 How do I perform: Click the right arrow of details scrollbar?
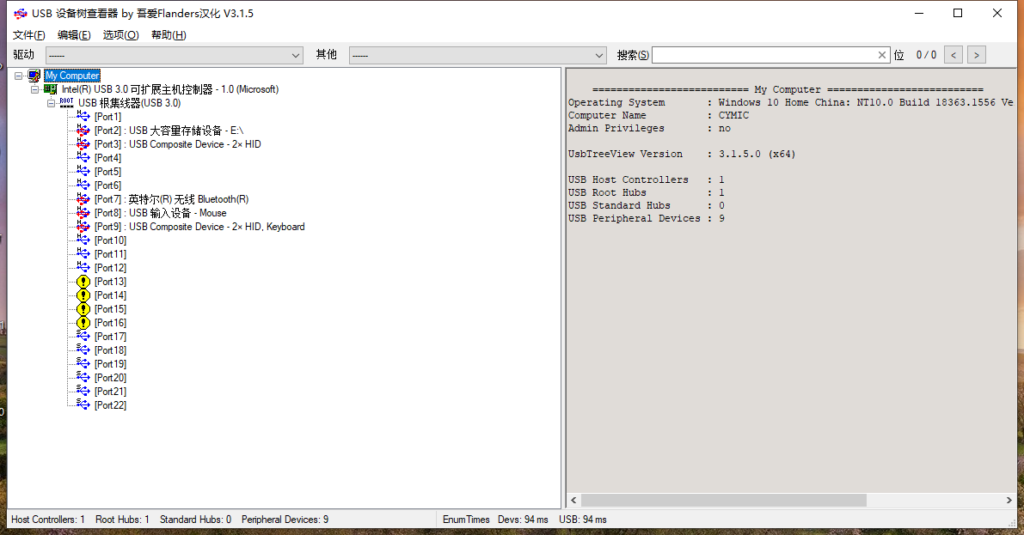[x=1009, y=501]
